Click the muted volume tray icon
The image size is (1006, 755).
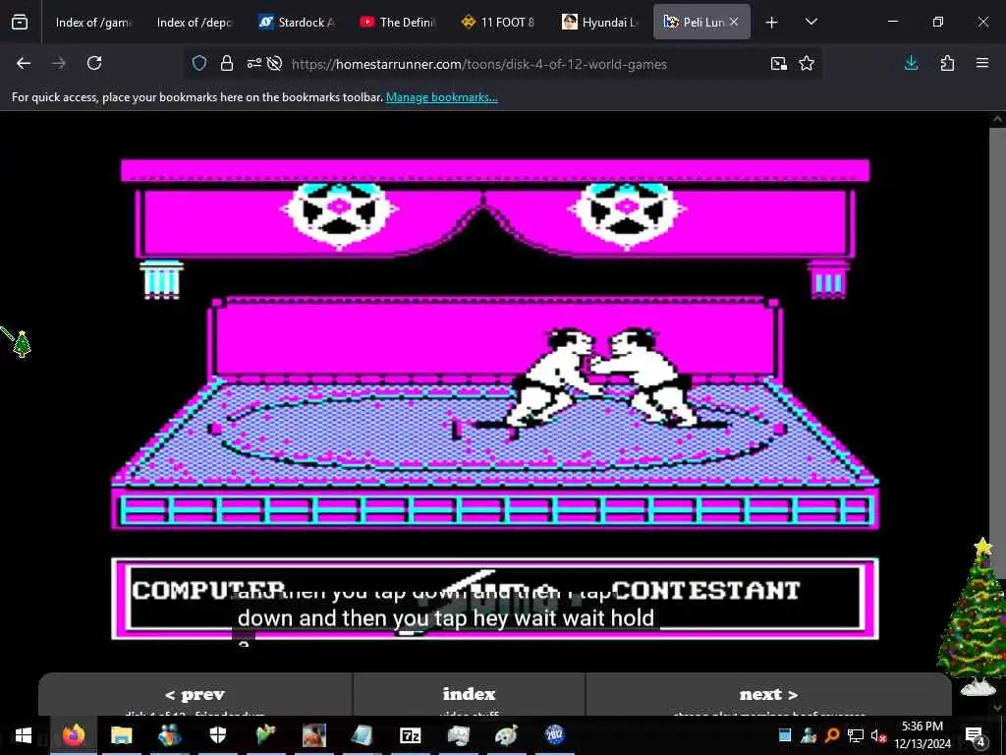coord(879,735)
